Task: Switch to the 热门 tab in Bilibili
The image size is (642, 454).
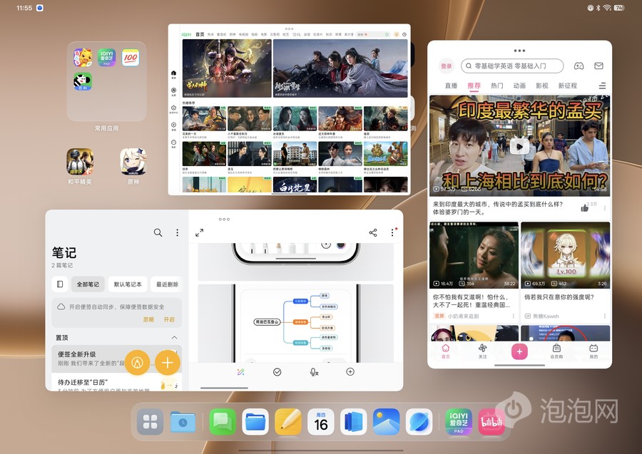Action: tap(496, 86)
